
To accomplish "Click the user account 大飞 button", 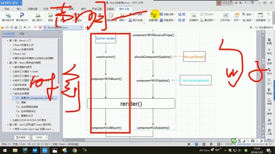I will 225,3.
